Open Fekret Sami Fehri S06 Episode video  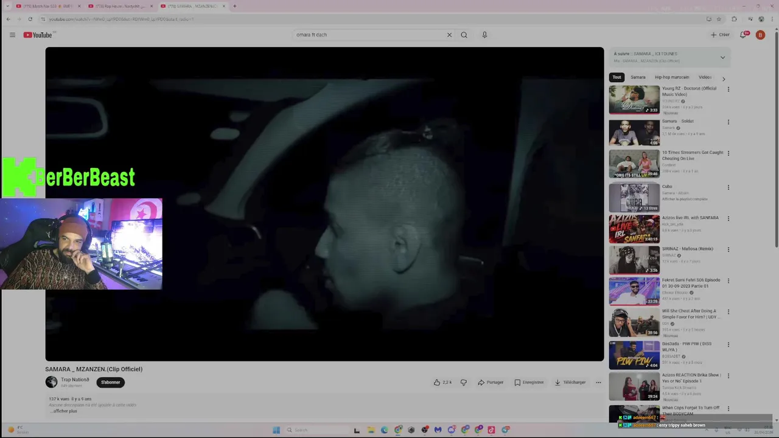pos(634,291)
